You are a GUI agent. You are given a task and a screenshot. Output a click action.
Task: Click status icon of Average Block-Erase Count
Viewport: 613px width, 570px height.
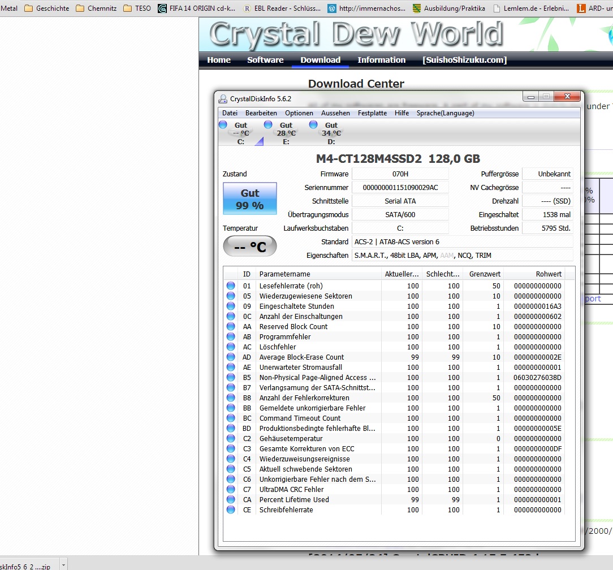coord(231,357)
